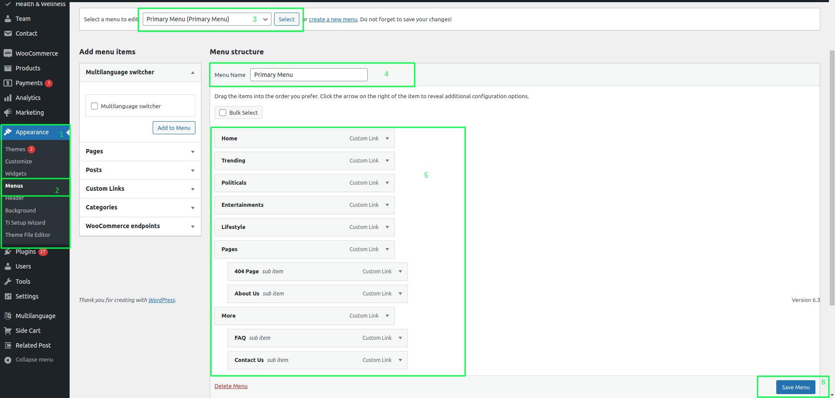Screen dimensions: 835x398
Task: Click the Health & Wellness checkmark icon
Action: 8,4
